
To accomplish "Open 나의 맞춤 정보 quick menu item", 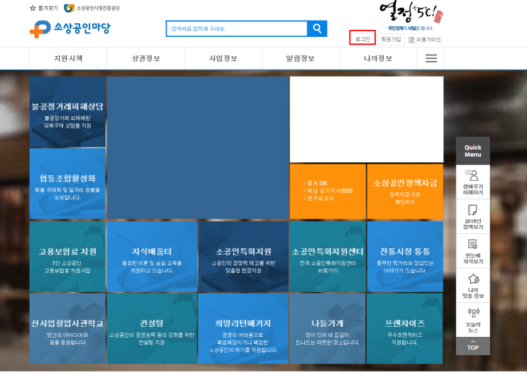I will pos(473,286).
